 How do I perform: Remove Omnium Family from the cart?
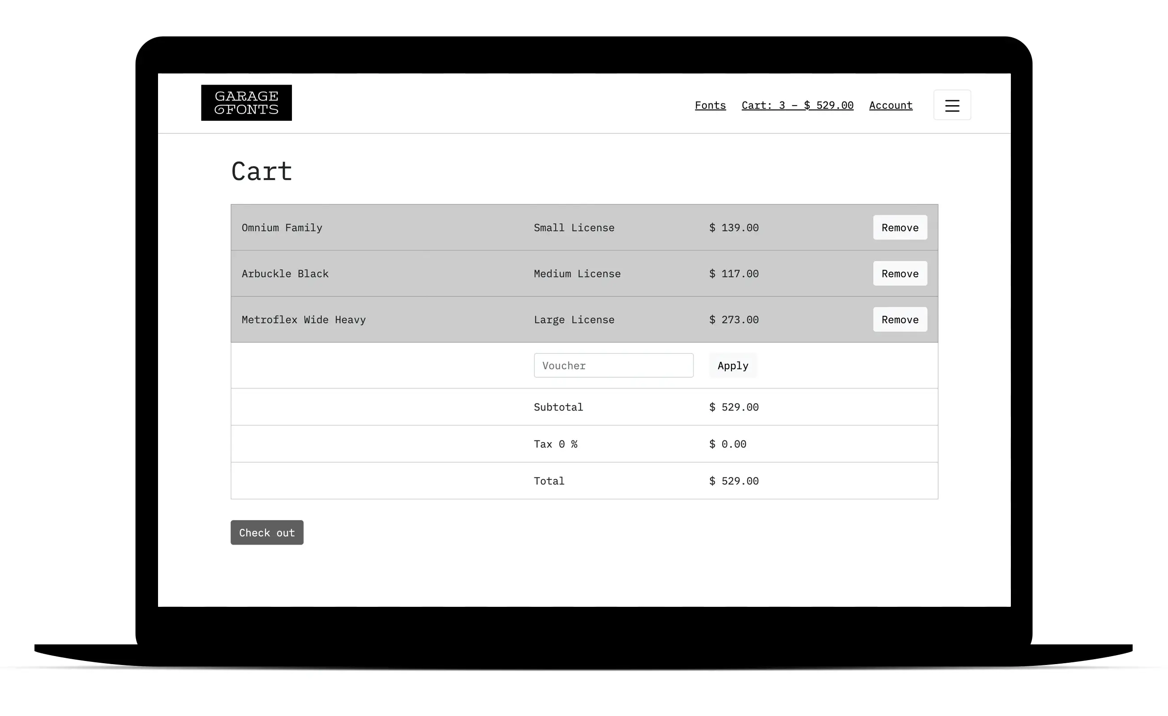pos(899,227)
